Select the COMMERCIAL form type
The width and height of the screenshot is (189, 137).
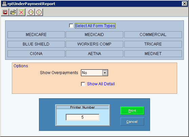coord(153,35)
